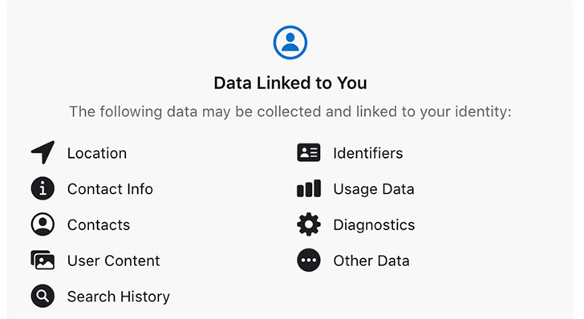The image size is (584, 319).
Task: Click the Diagnostics gear icon
Action: pos(309,224)
